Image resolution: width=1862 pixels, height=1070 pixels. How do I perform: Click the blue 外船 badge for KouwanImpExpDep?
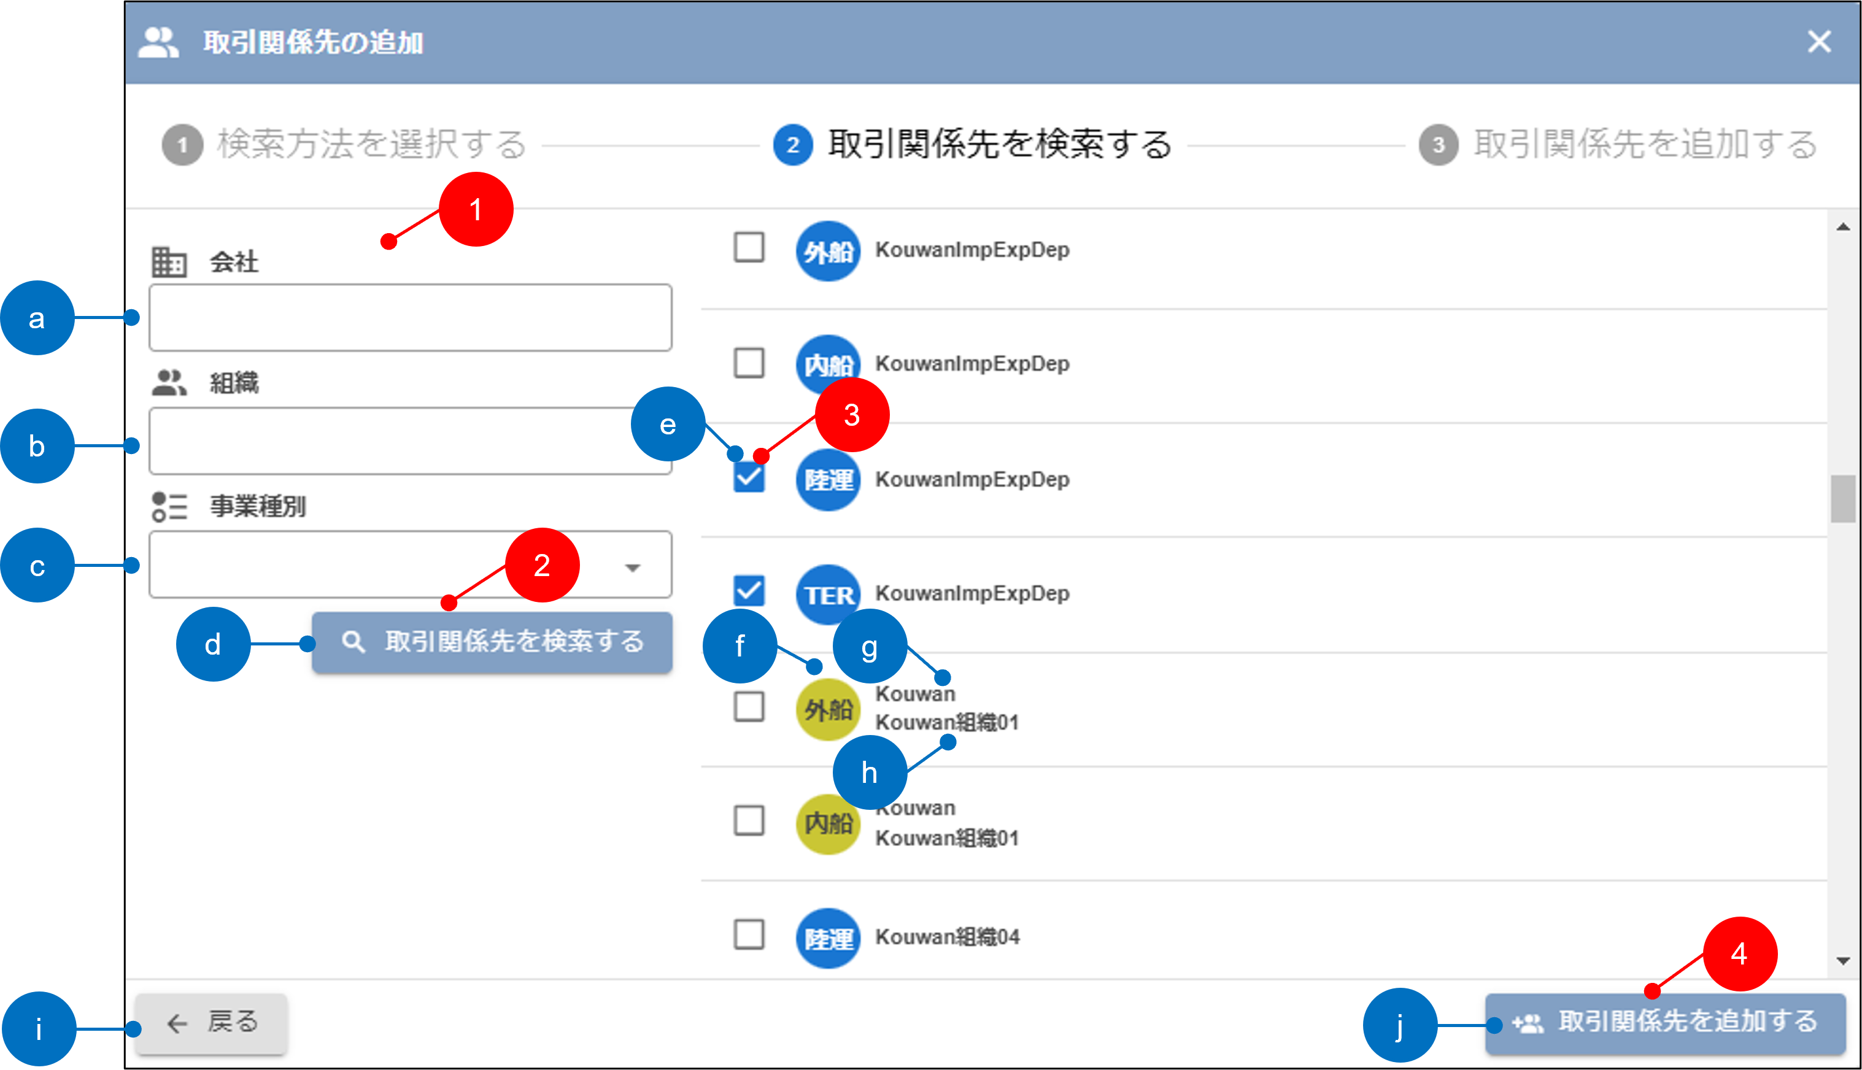828,252
